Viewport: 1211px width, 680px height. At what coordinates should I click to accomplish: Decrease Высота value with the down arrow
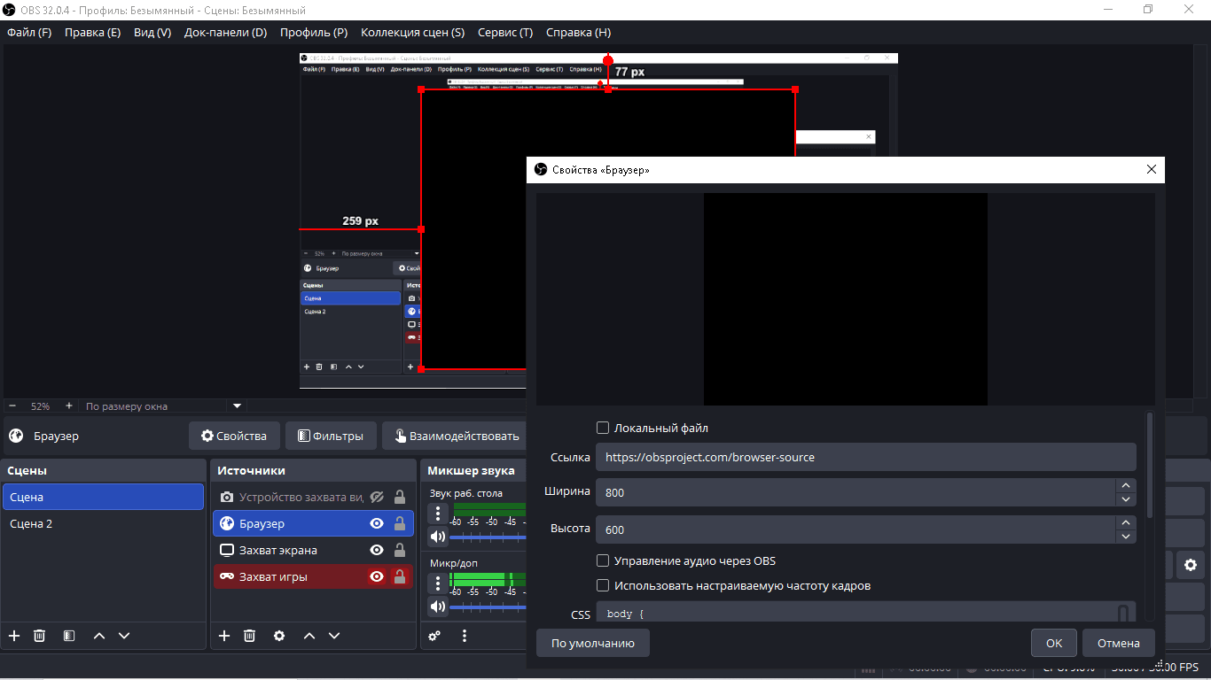point(1126,537)
